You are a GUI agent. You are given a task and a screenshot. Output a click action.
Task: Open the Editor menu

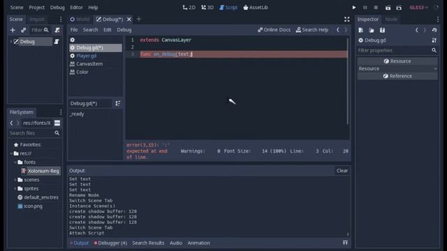[x=76, y=8]
